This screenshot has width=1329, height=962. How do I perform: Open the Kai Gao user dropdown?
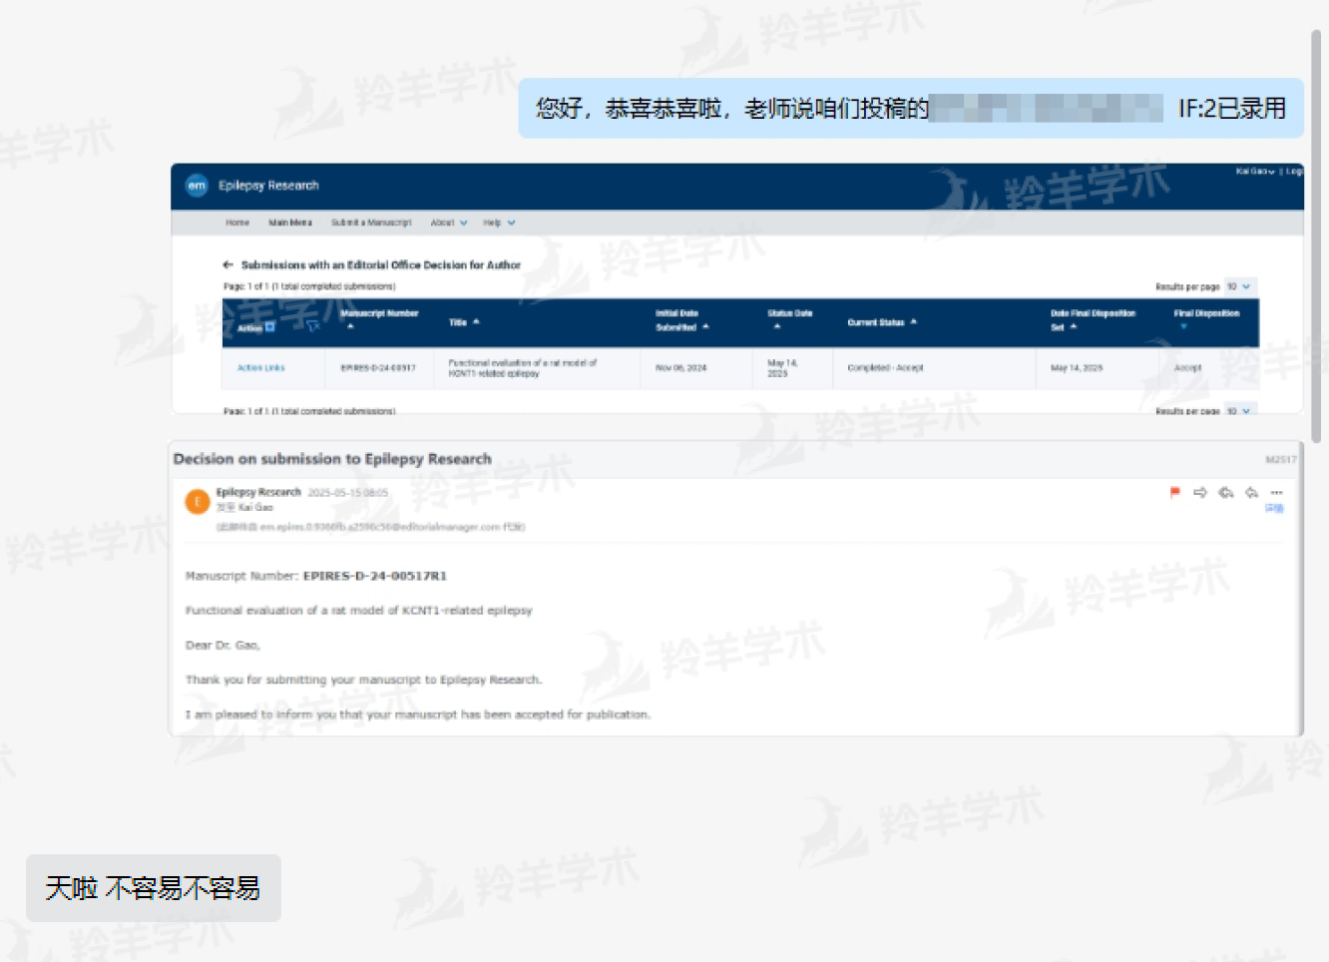[1255, 172]
